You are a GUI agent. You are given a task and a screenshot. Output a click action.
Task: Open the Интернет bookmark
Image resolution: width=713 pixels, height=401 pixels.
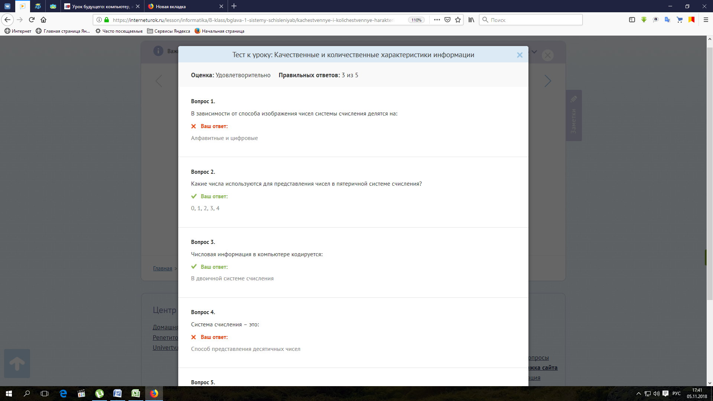point(18,31)
